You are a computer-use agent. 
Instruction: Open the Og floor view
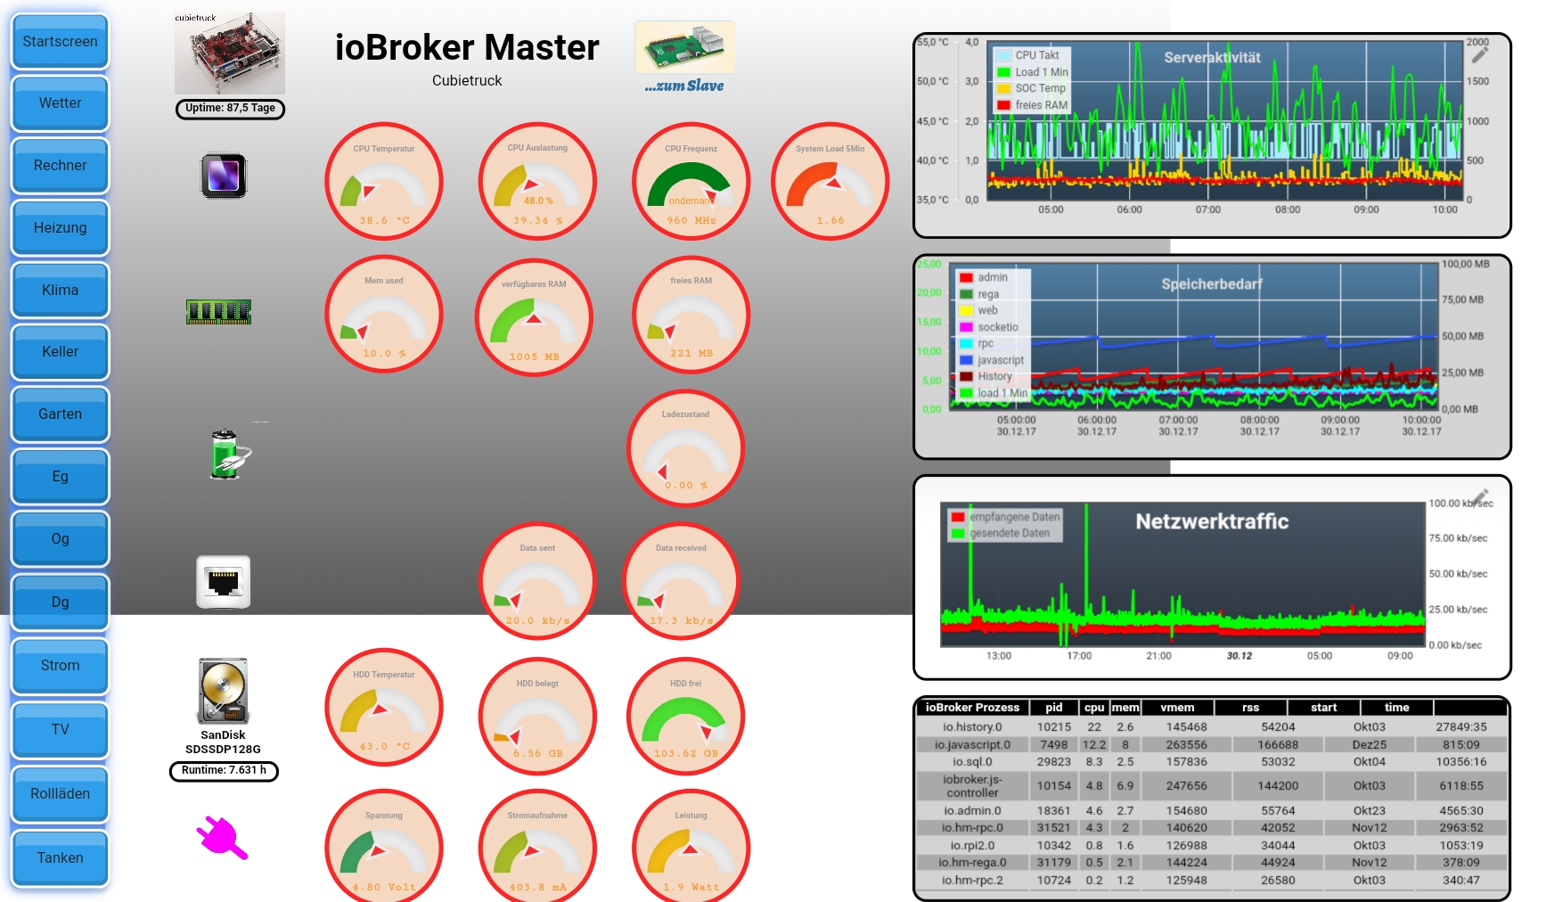60,539
